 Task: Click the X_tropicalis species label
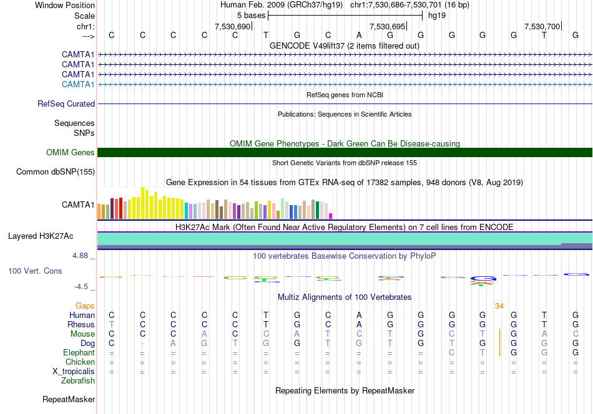[74, 372]
